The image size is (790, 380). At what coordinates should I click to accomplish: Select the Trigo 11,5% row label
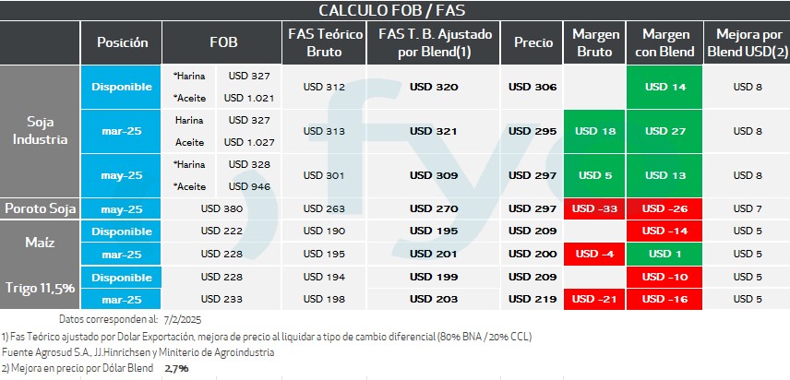41,288
